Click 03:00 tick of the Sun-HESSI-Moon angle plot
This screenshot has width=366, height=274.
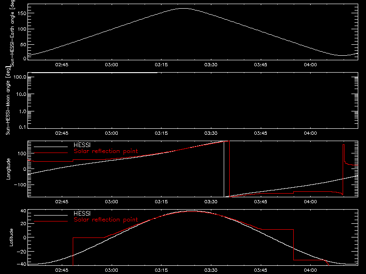click(x=111, y=133)
